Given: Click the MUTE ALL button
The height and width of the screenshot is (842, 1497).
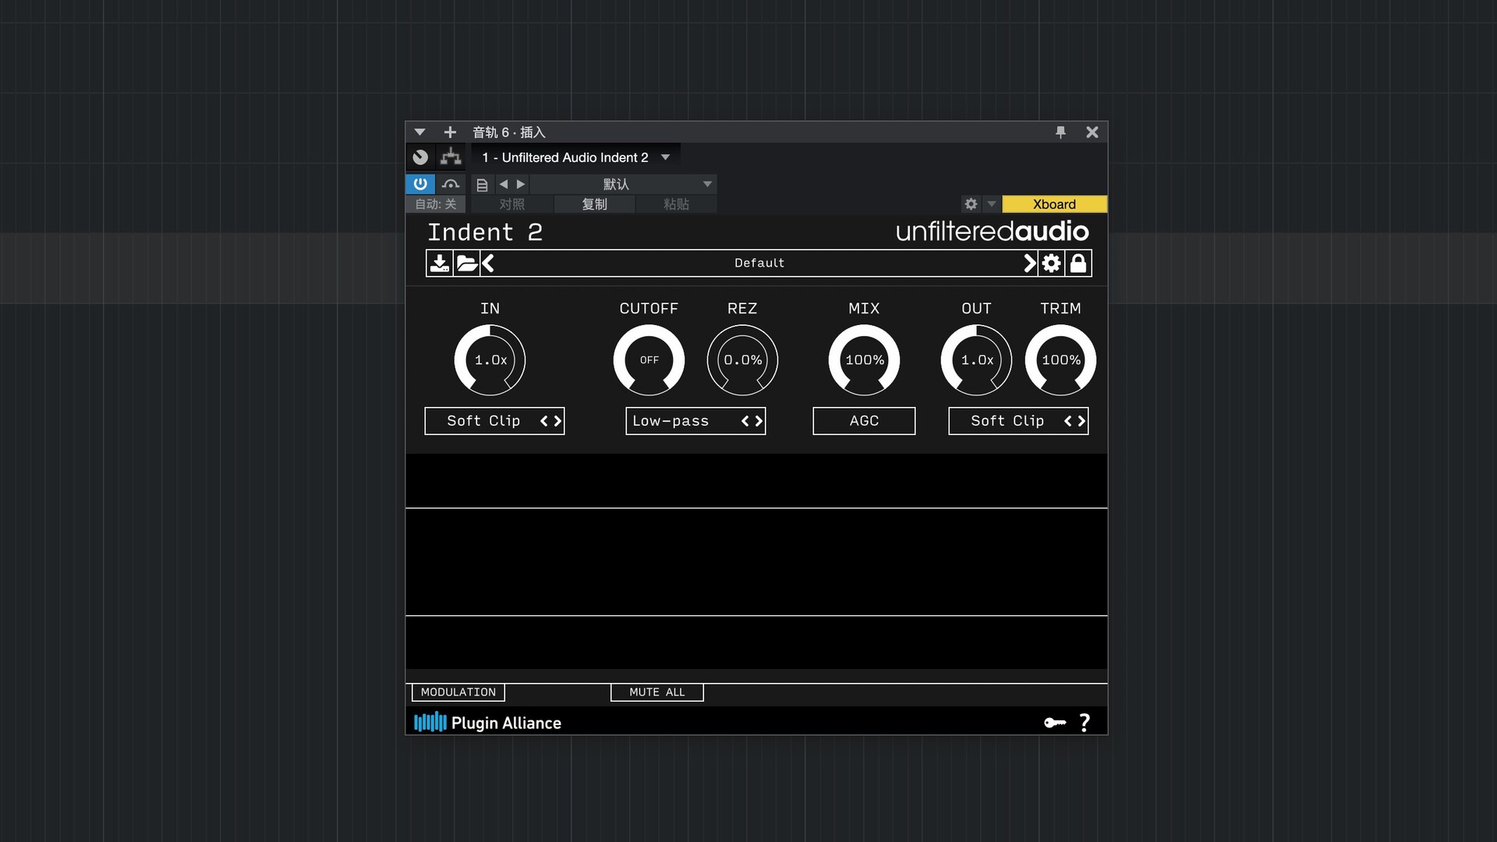Looking at the screenshot, I should coord(657,692).
